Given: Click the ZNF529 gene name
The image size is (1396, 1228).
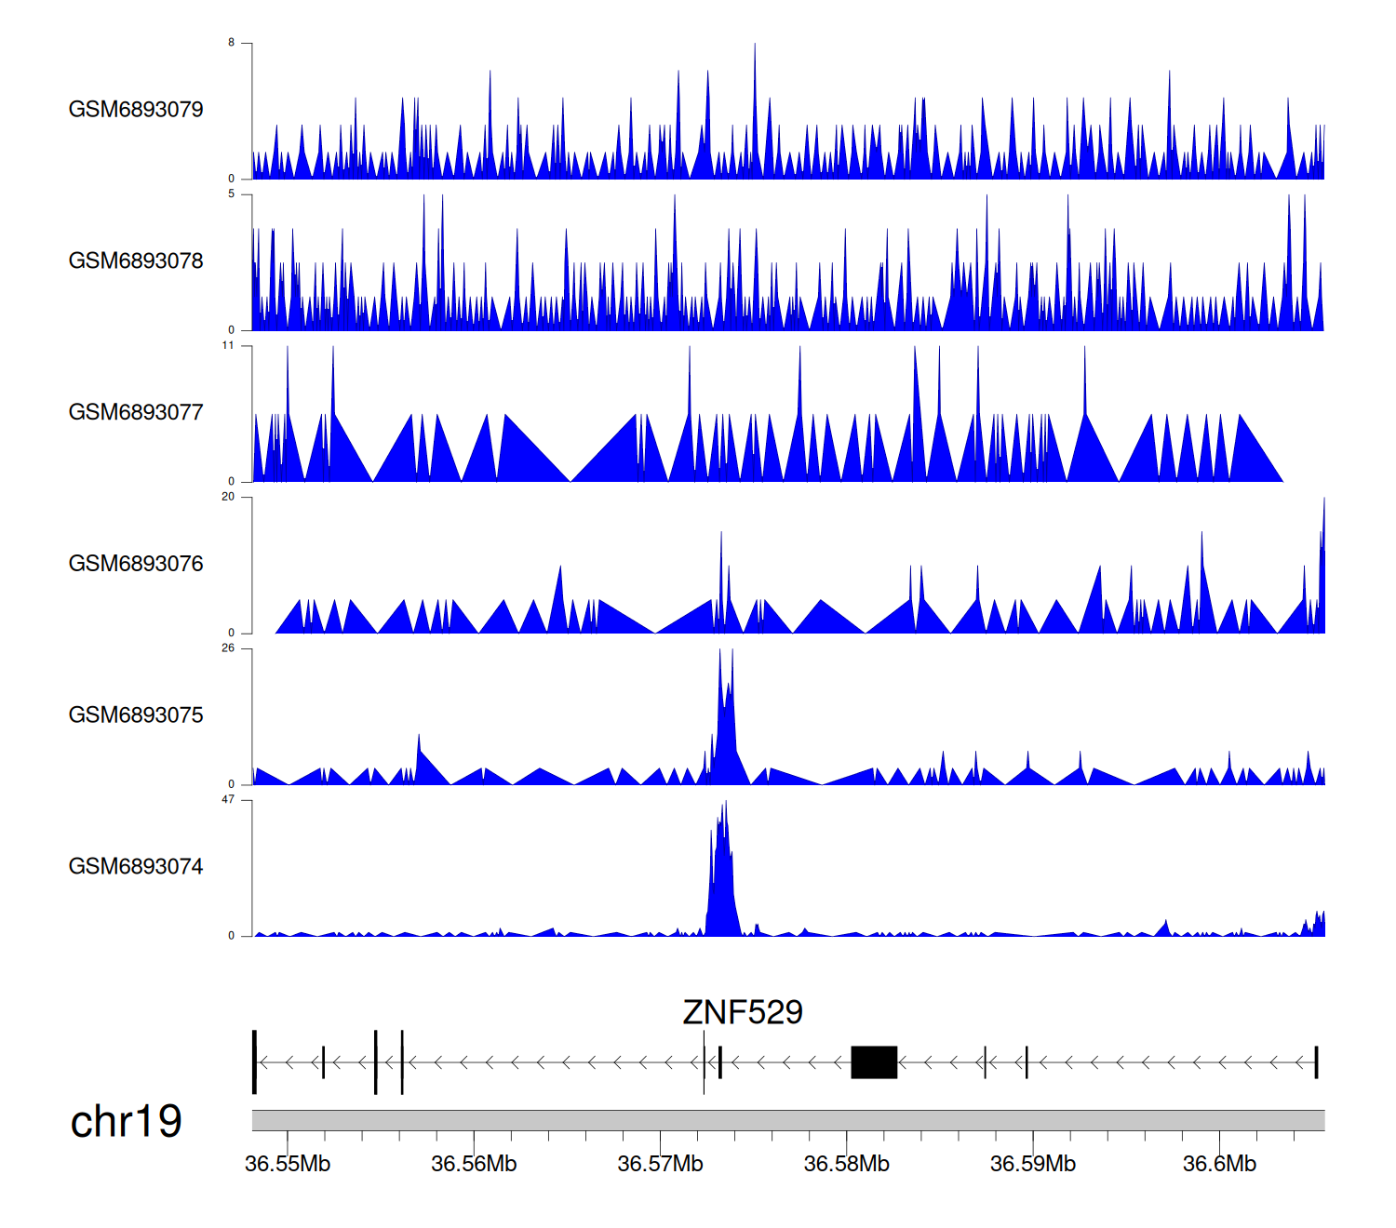Looking at the screenshot, I should (742, 1012).
